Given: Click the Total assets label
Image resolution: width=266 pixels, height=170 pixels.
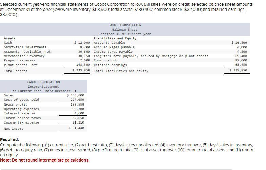Looking at the screenshot, I should (16, 71).
